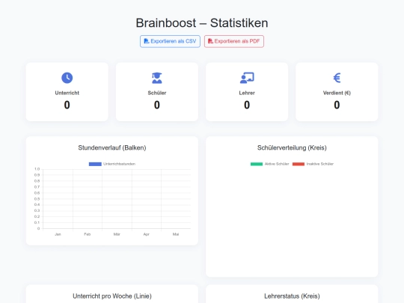Click the Brainboost – Statistiken heading
This screenshot has height=303, width=404.
[202, 23]
